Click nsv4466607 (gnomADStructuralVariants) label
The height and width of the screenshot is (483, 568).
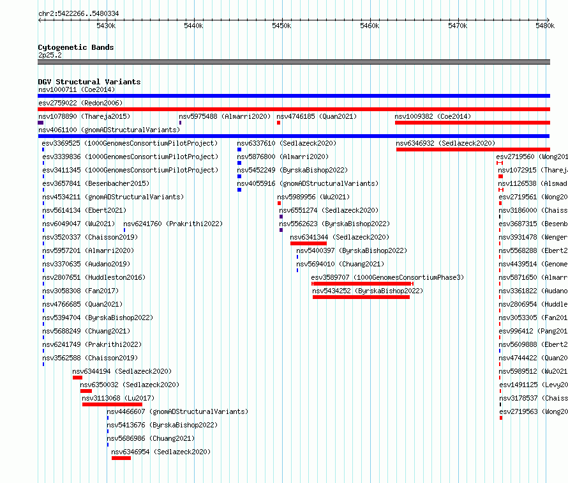point(177,411)
